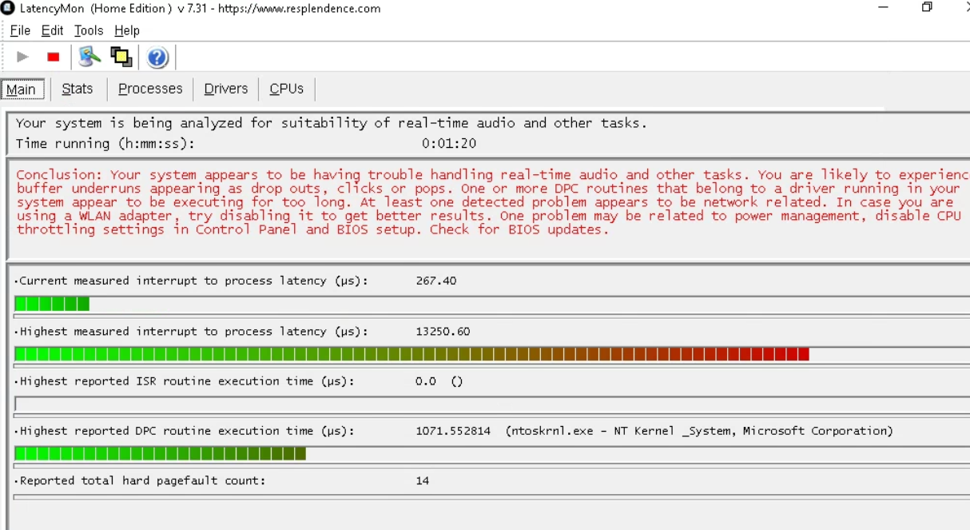Select the Main tab
This screenshot has width=970, height=530.
coord(22,89)
